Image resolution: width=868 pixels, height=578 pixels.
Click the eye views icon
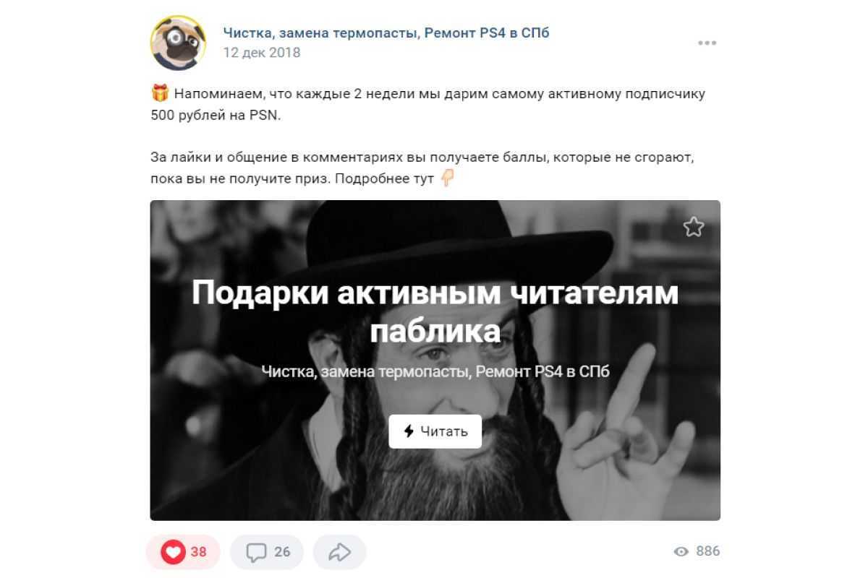pos(681,552)
